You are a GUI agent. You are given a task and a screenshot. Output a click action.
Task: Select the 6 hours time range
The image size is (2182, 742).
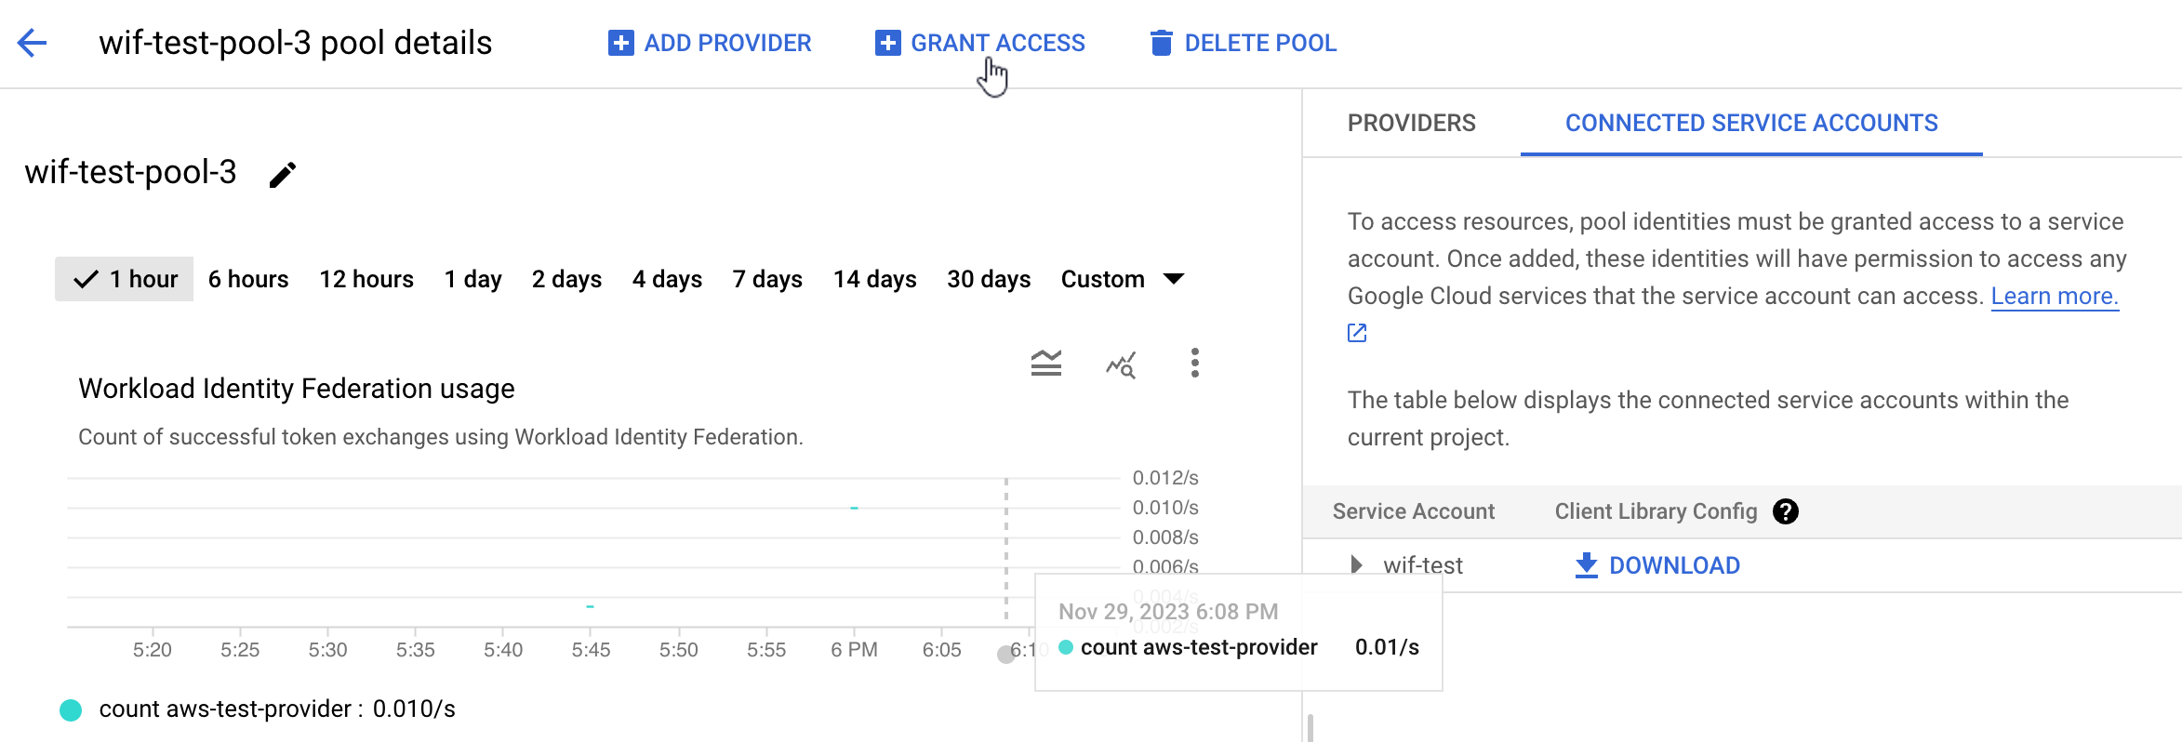coord(248,279)
